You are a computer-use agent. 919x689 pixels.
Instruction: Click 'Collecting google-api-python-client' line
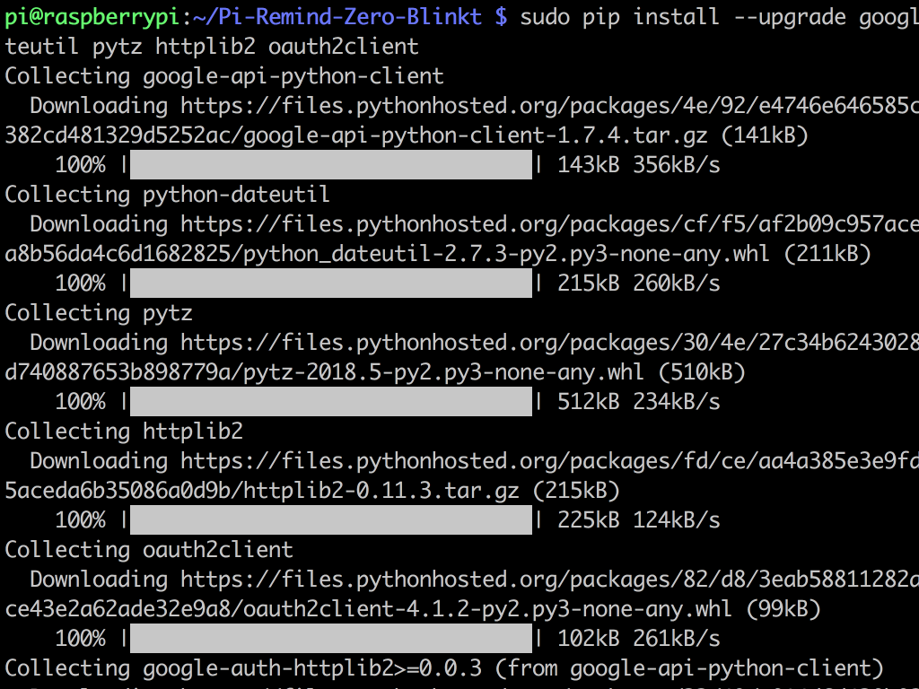coord(223,76)
